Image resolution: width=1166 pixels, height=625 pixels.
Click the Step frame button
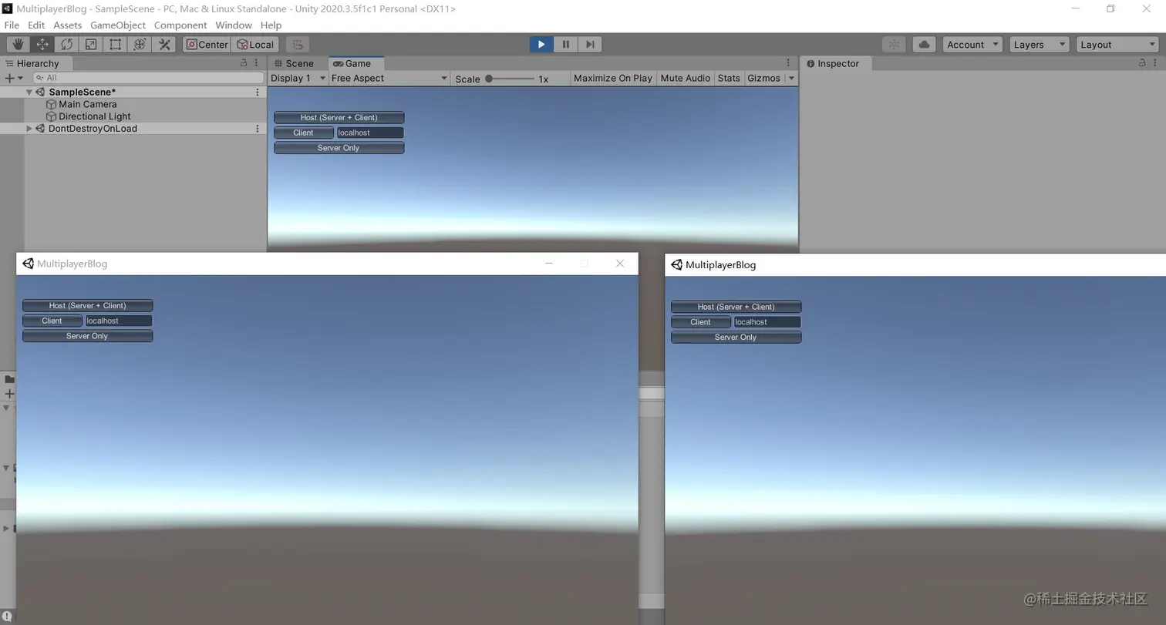click(590, 45)
